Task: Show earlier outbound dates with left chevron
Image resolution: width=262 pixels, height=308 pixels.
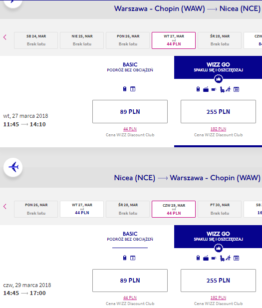Action: (5, 37)
